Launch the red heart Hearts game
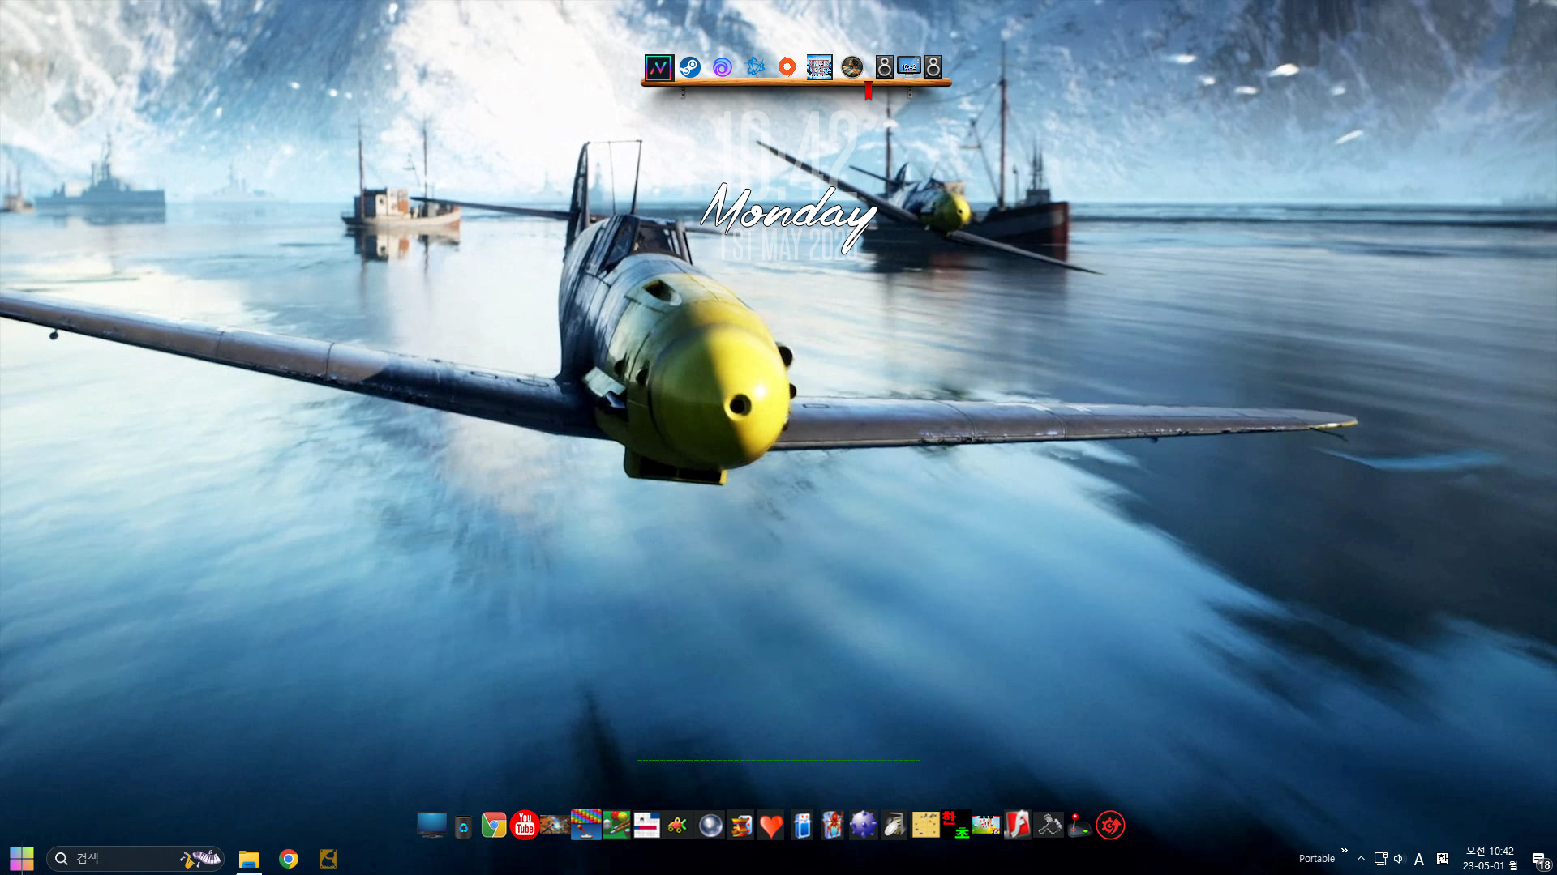 pyautogui.click(x=771, y=826)
